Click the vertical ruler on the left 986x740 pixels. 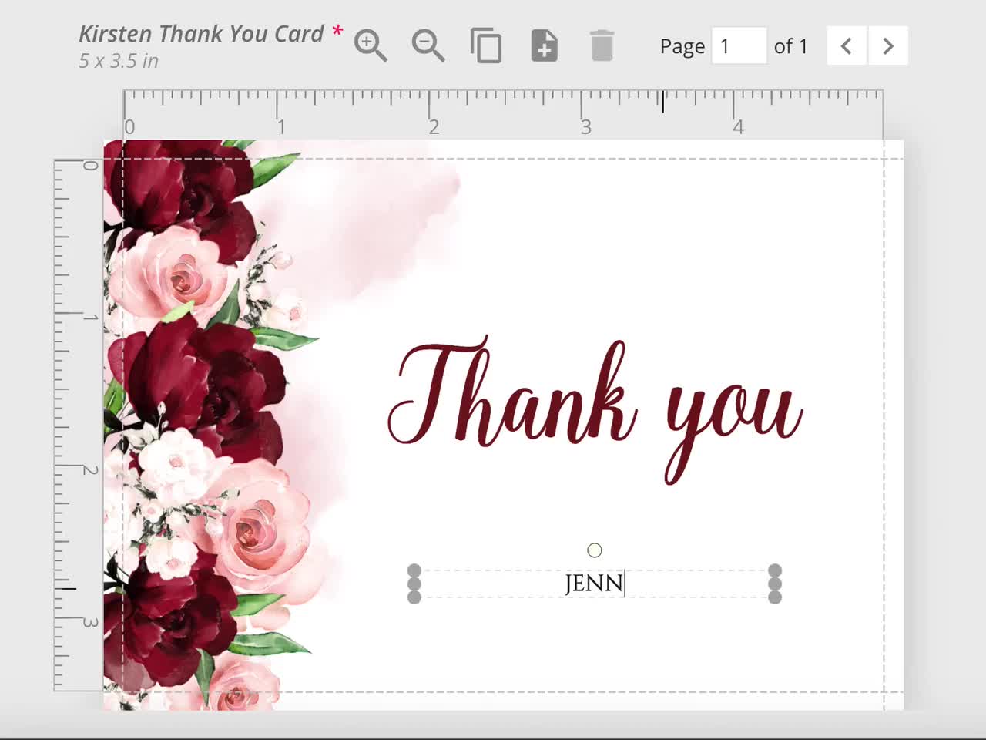79,425
